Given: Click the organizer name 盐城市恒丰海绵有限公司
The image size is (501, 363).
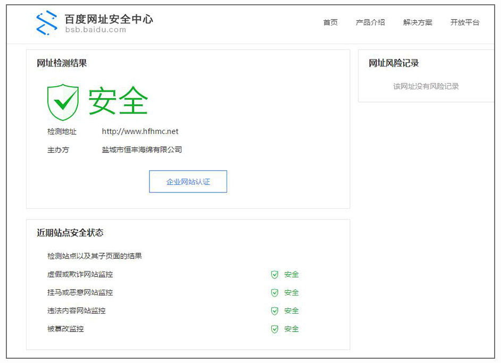Looking at the screenshot, I should click(x=142, y=150).
